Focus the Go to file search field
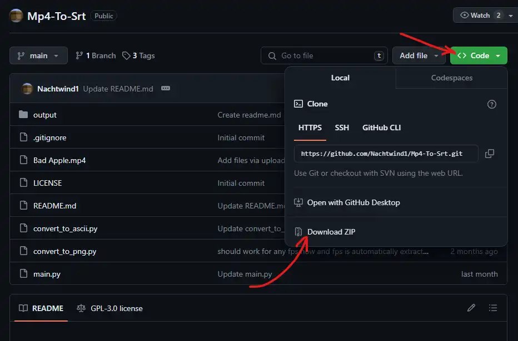 point(324,55)
